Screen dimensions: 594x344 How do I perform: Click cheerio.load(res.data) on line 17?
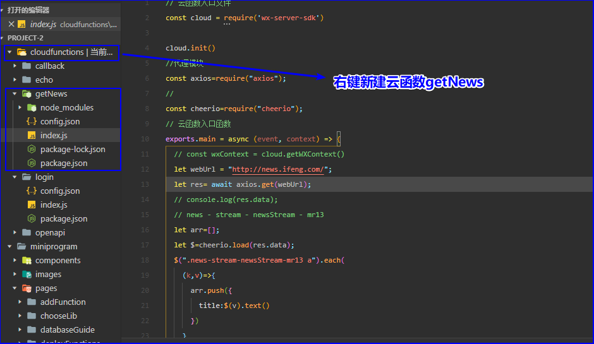click(x=245, y=245)
